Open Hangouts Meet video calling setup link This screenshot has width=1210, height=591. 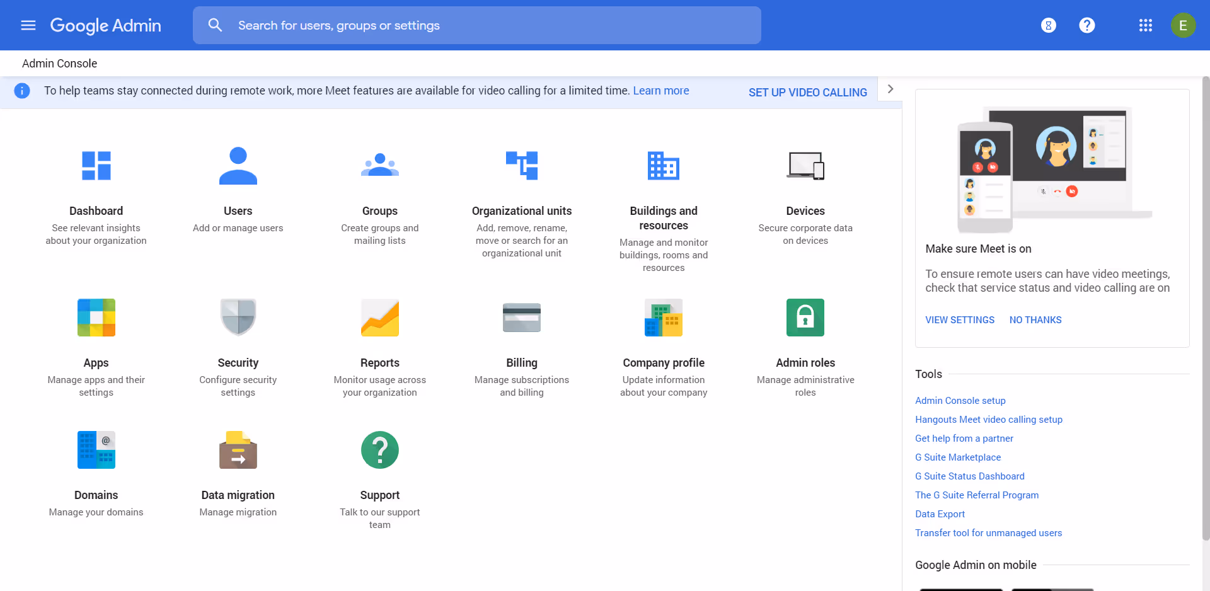tap(989, 420)
